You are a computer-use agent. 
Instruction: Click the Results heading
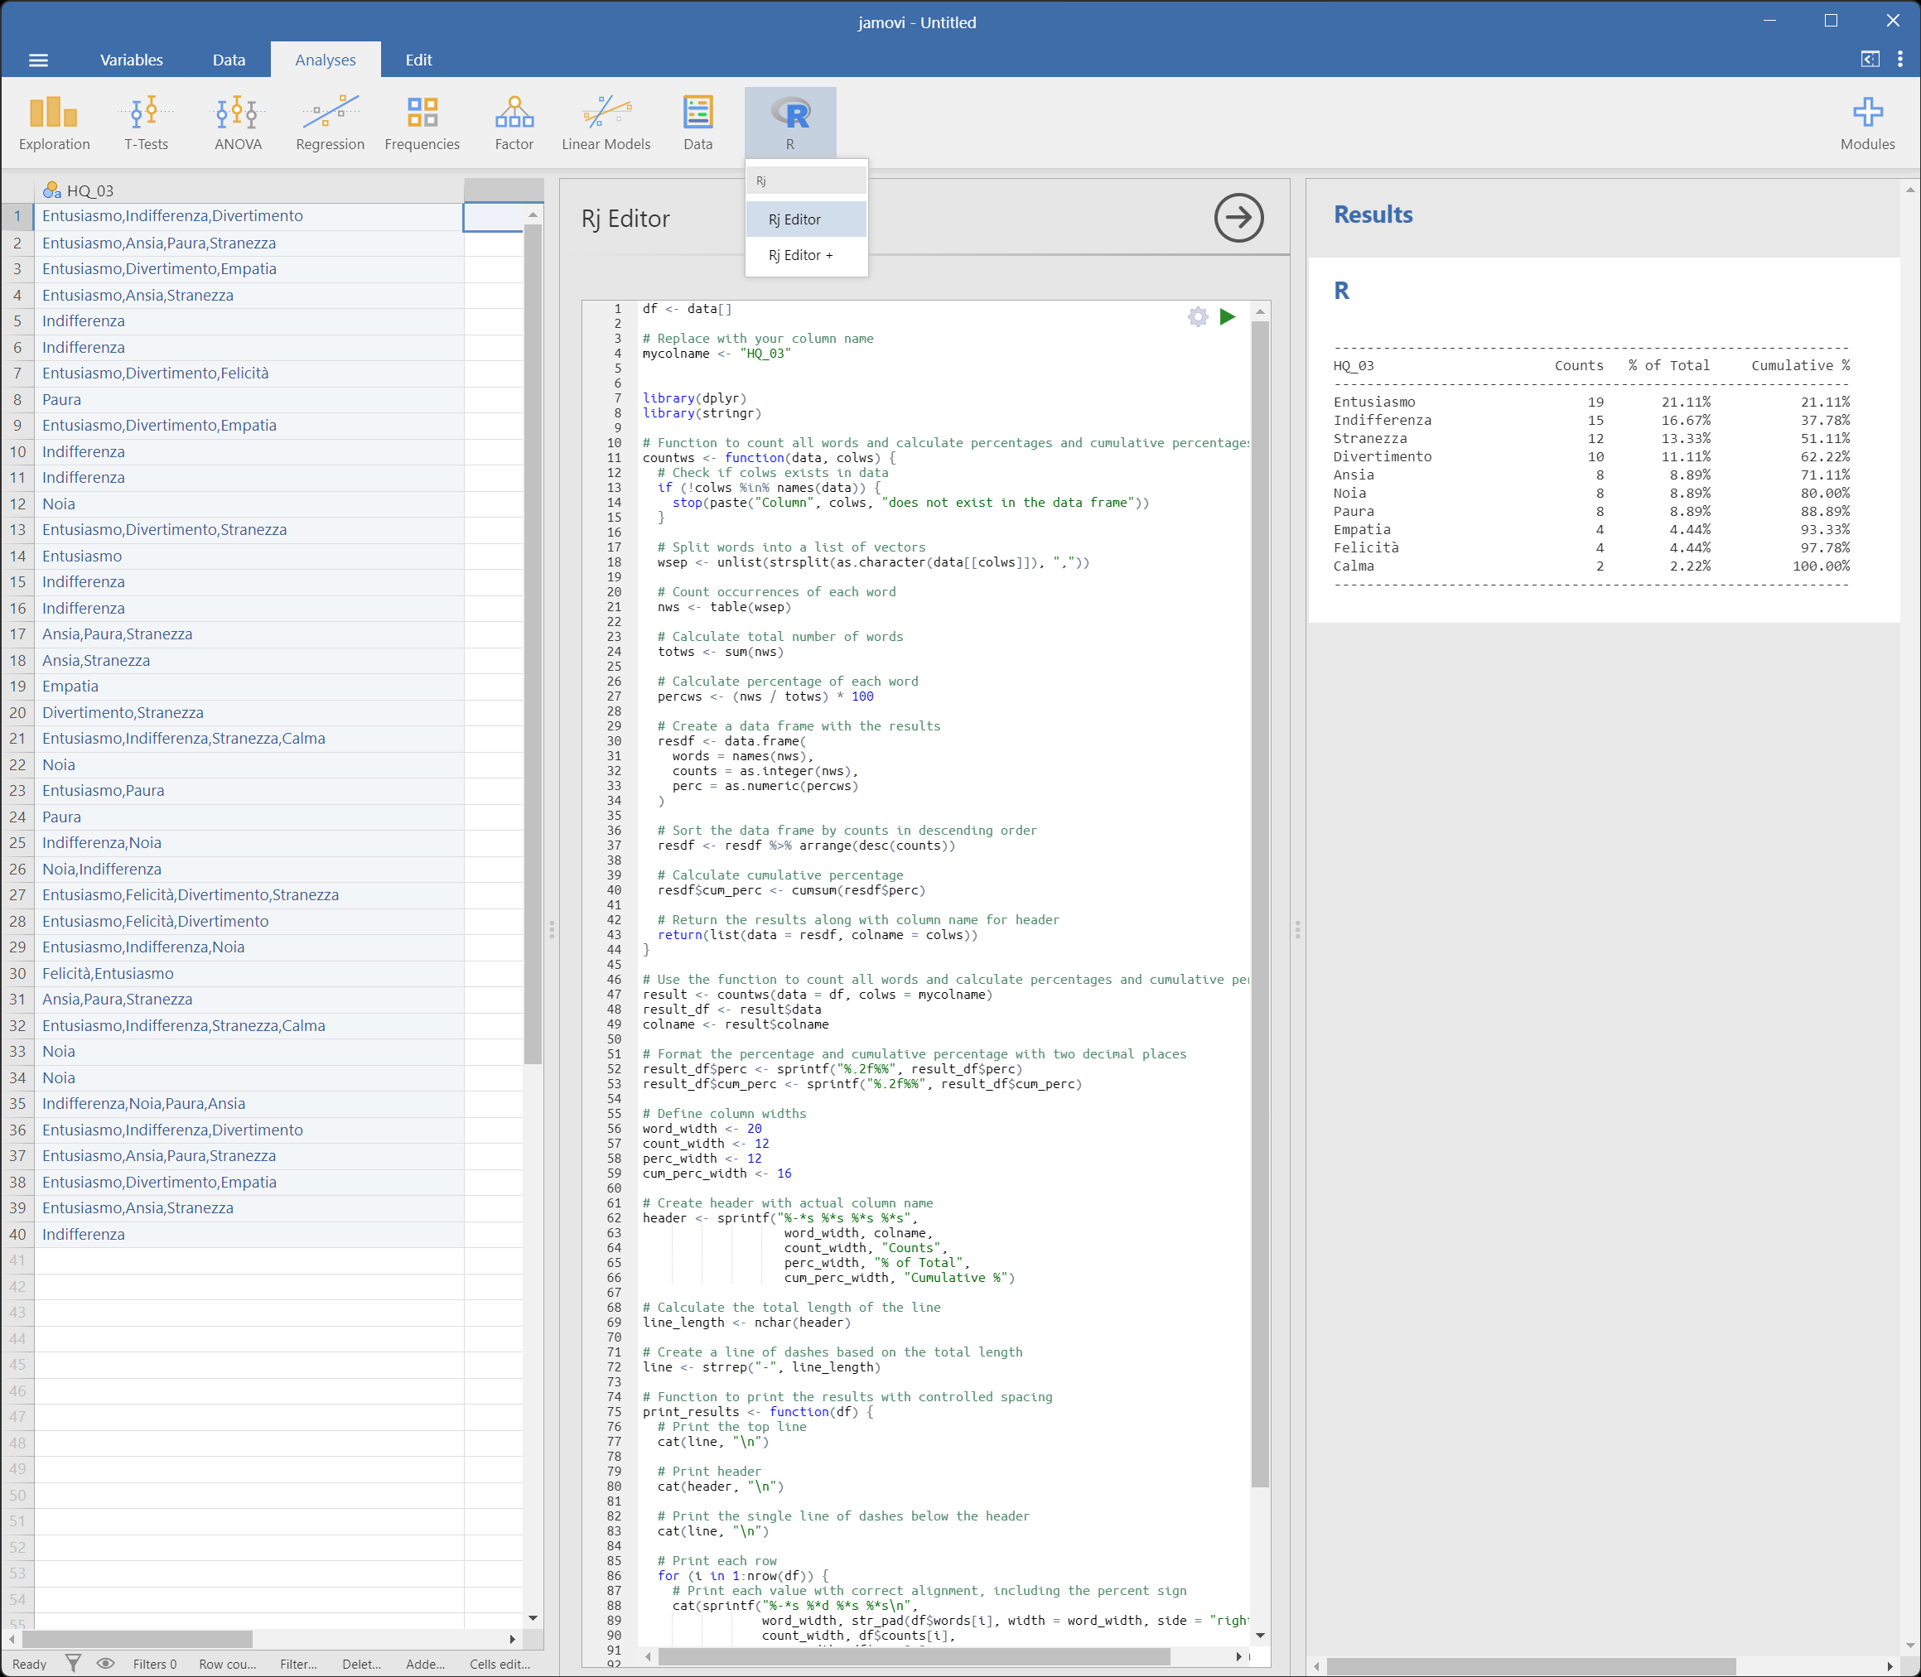[1373, 214]
